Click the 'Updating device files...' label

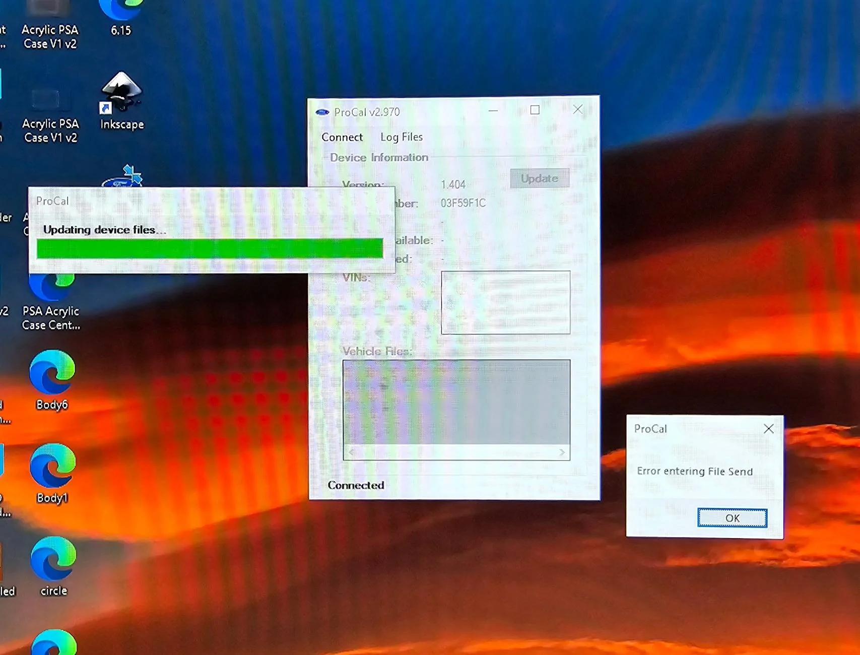coord(104,230)
